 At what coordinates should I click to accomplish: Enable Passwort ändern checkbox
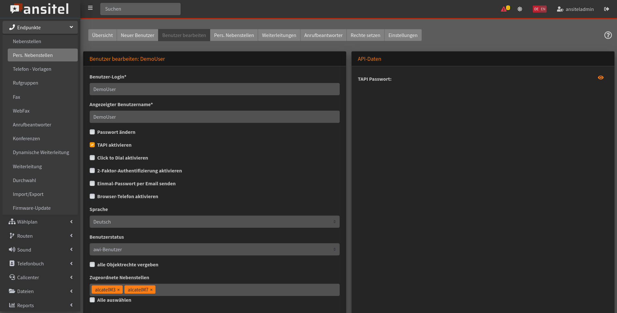tap(92, 132)
